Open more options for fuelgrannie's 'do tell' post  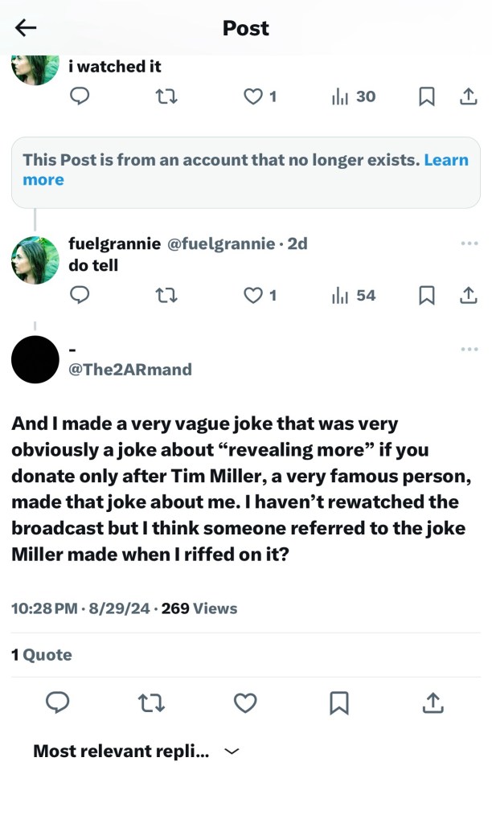point(469,244)
